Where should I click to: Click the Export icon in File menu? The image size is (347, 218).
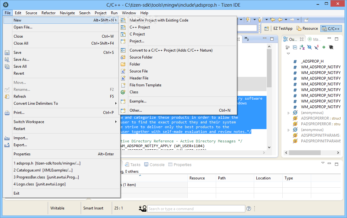click(x=7, y=145)
